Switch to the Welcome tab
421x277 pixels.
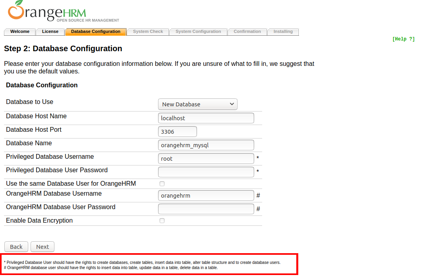coord(20,32)
